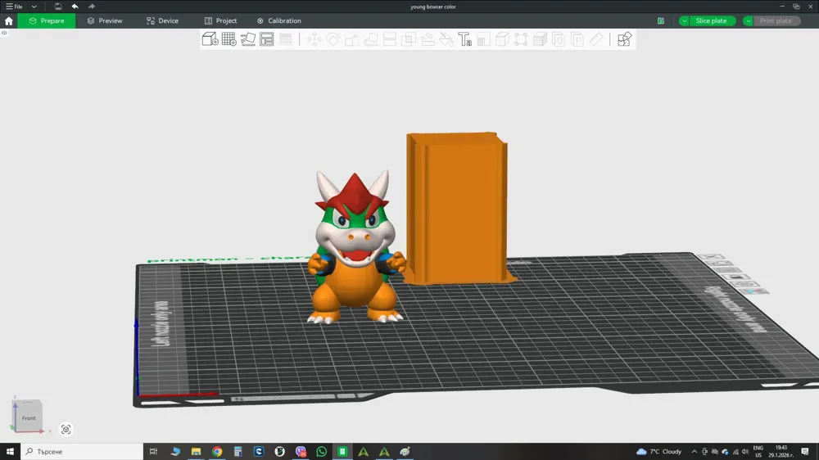Select the Lay on face tool

[x=371, y=39]
